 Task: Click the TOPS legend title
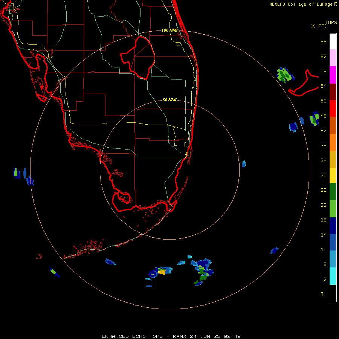(331, 23)
